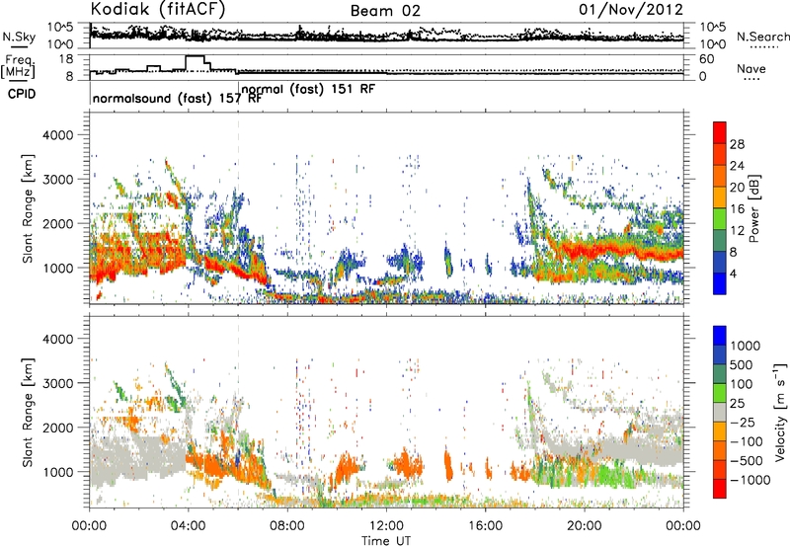
Task: Click the right "10^0" noise axis label
Action: [713, 44]
